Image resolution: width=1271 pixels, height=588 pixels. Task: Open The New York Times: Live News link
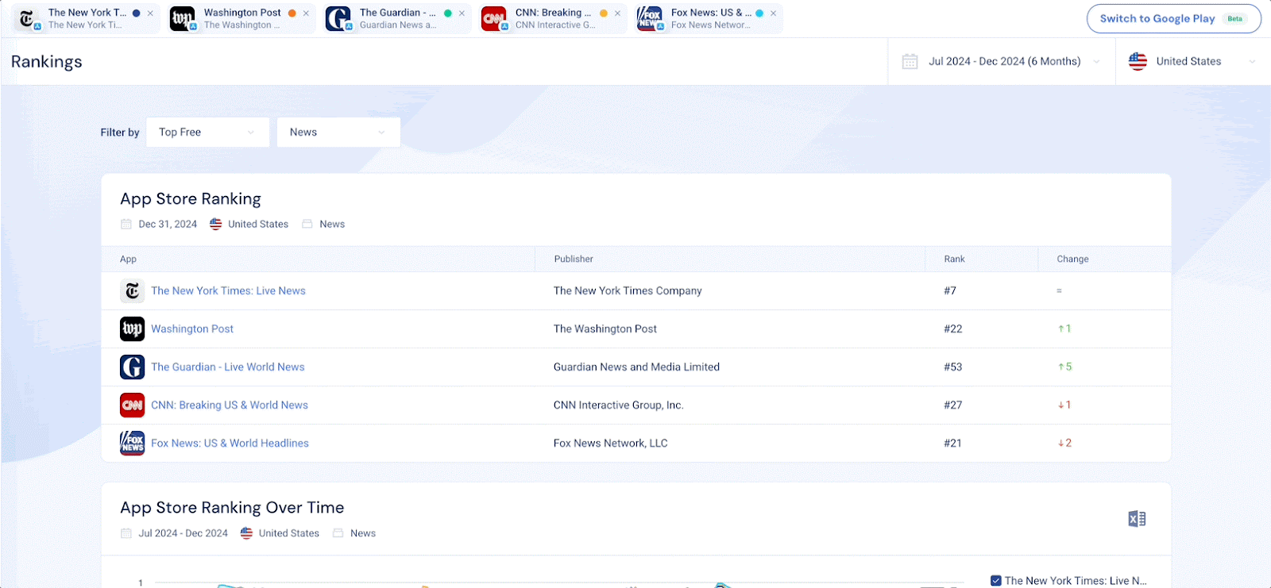pyautogui.click(x=229, y=291)
